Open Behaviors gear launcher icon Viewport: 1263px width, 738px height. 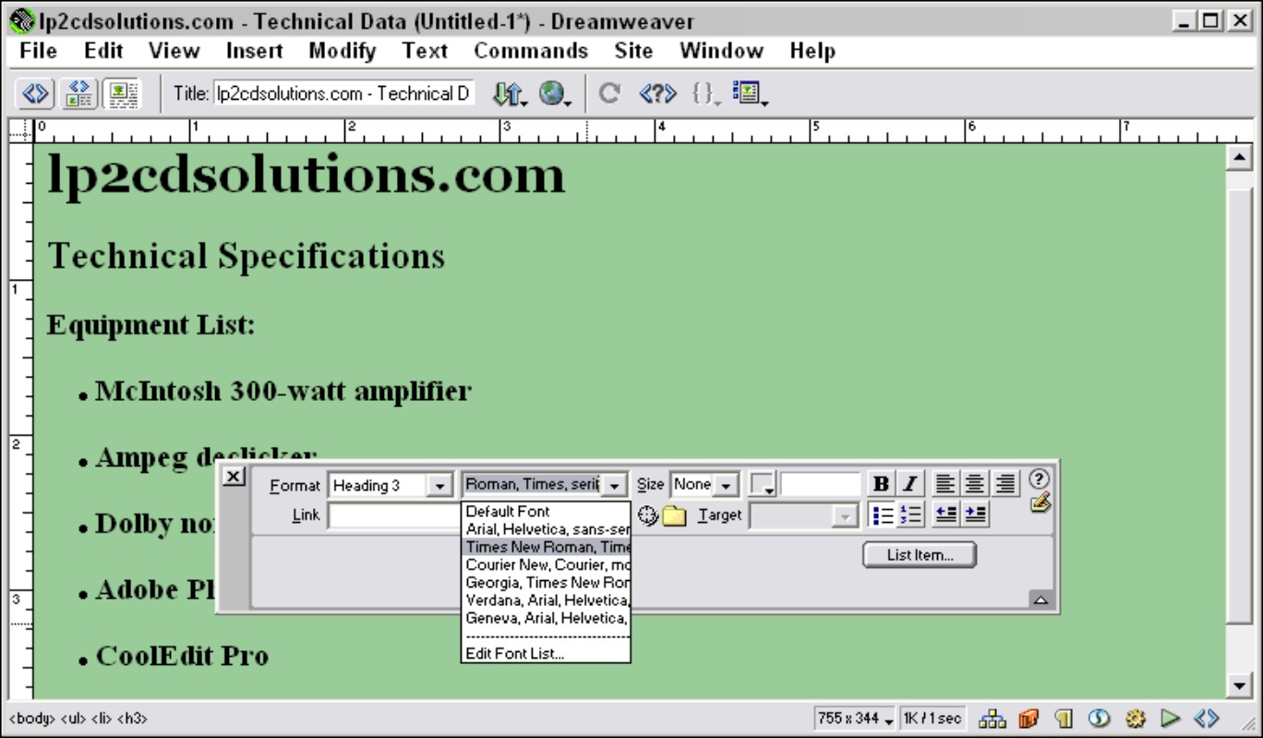coord(1137,718)
